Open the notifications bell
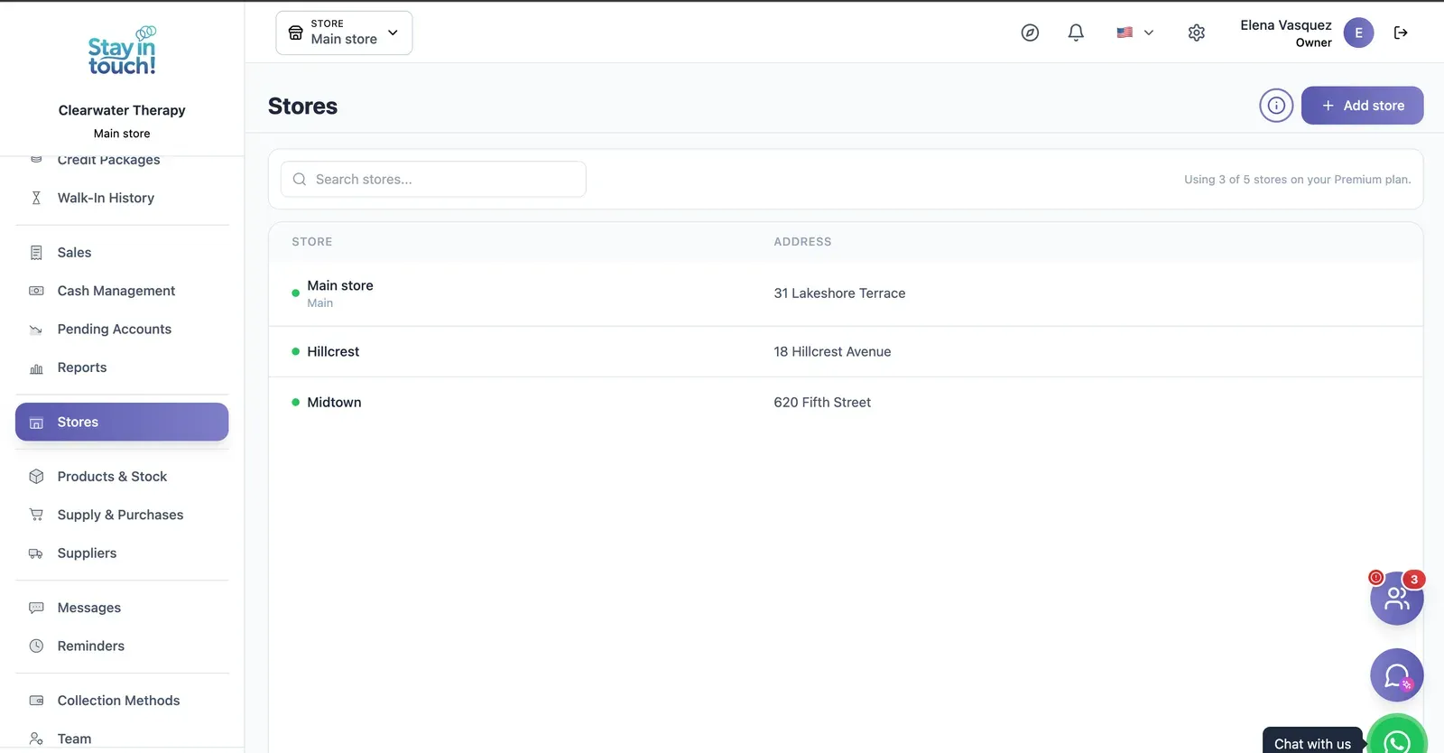 pyautogui.click(x=1076, y=33)
